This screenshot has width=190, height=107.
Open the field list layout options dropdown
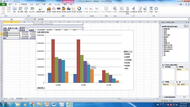tap(186, 26)
